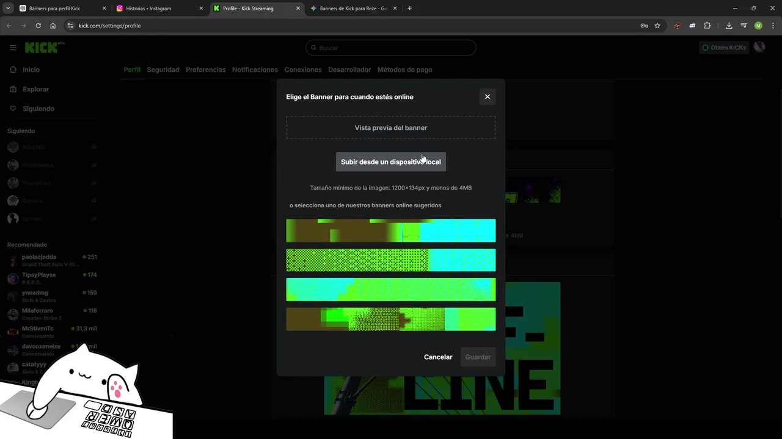Close the banner selection dialog

click(487, 96)
